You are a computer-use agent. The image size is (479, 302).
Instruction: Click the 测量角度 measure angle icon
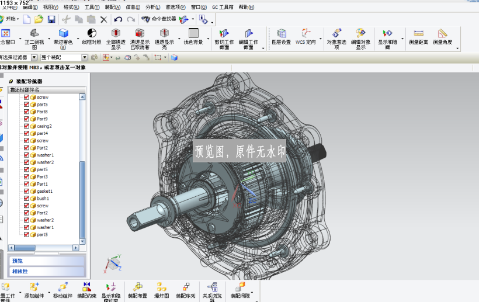[x=442, y=37]
